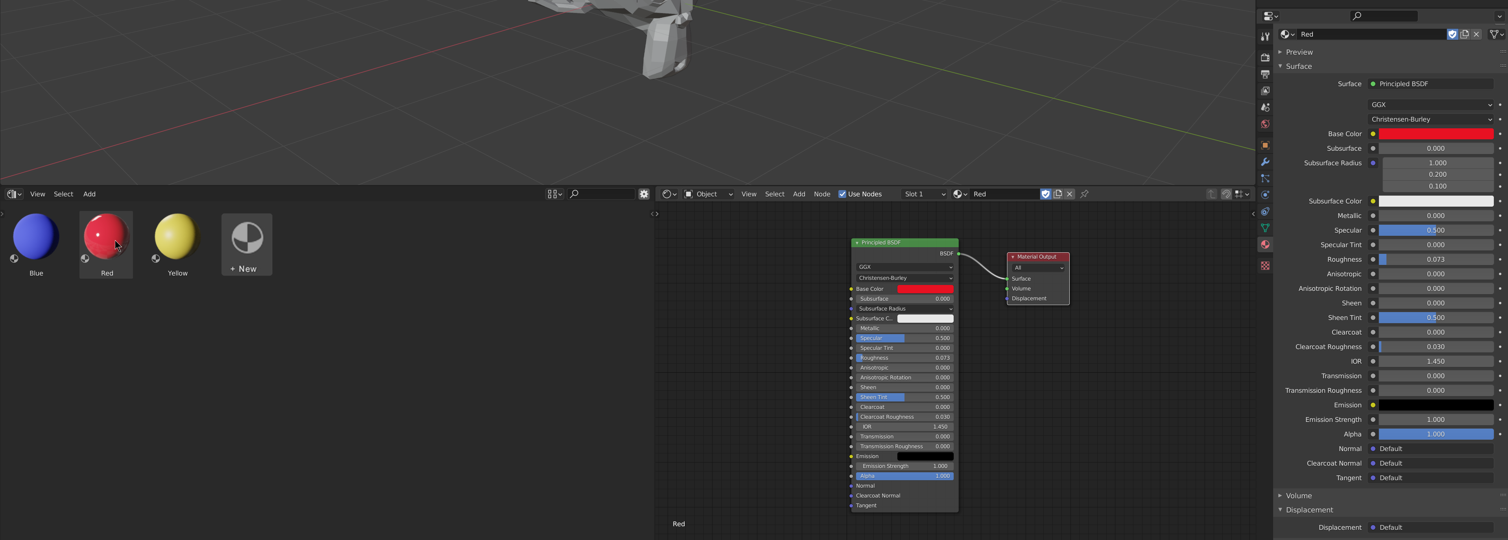
Task: Open the Texture properties checker tab
Action: 1265,266
